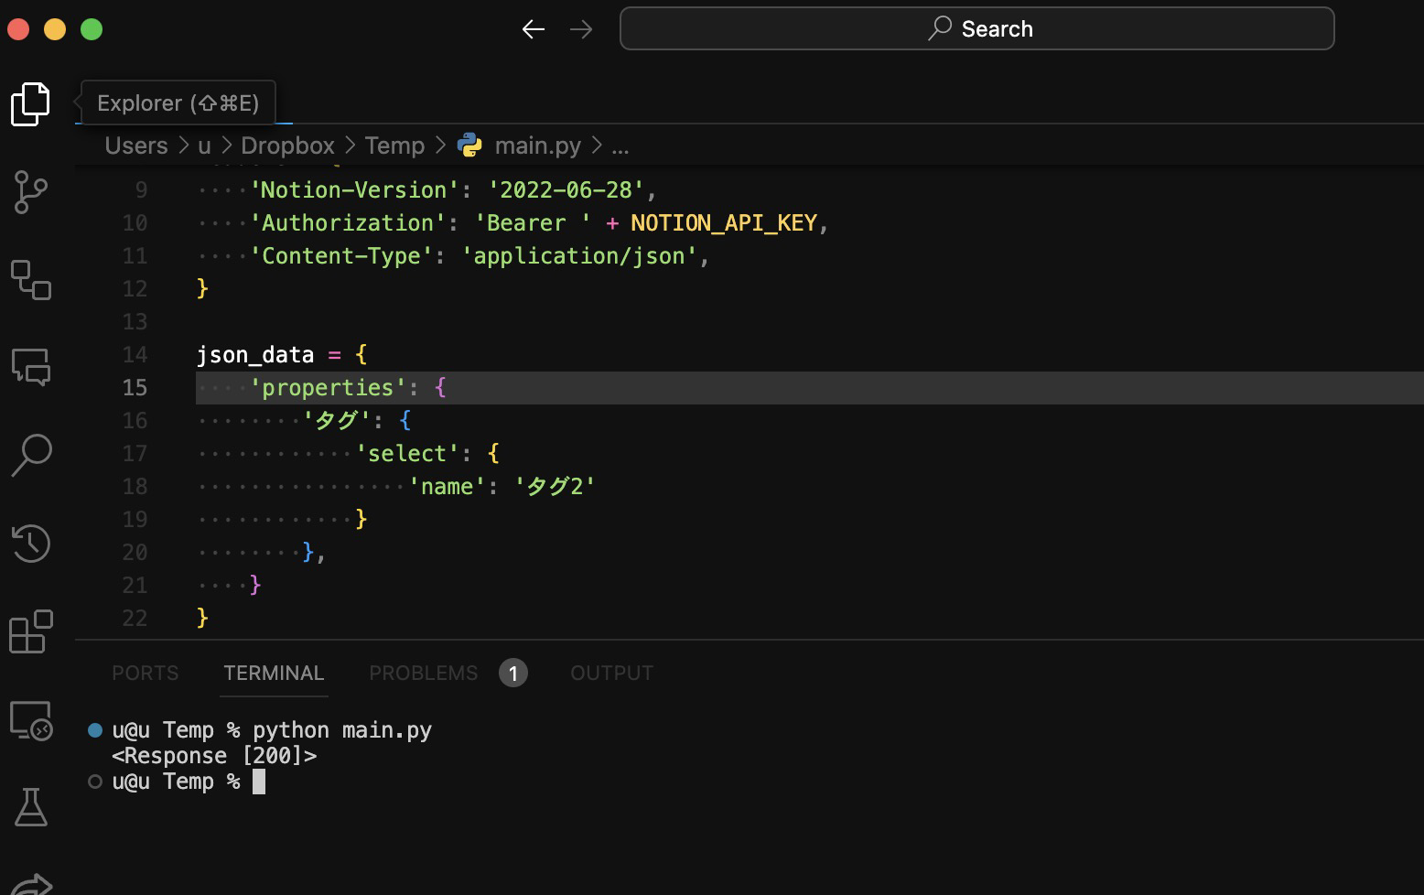
Task: Click the 'タグ' key on line 16
Action: point(336,421)
